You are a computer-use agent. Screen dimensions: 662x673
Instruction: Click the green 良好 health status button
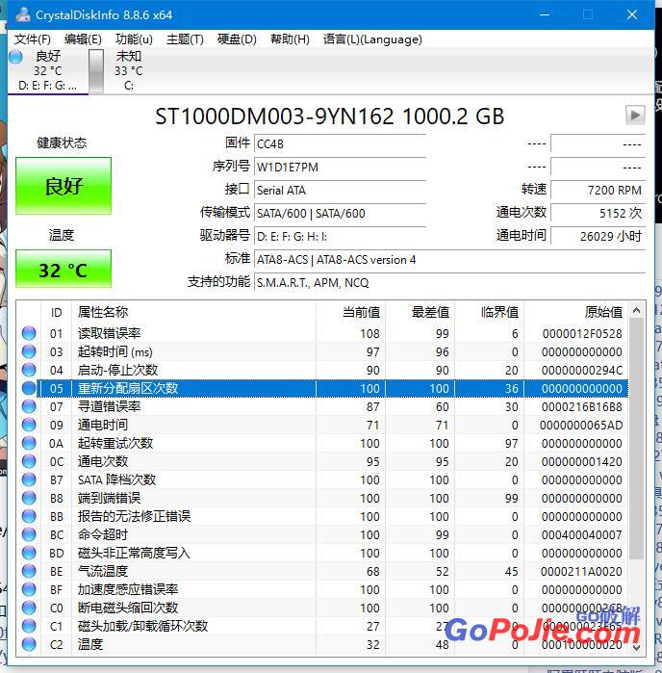[x=64, y=186]
